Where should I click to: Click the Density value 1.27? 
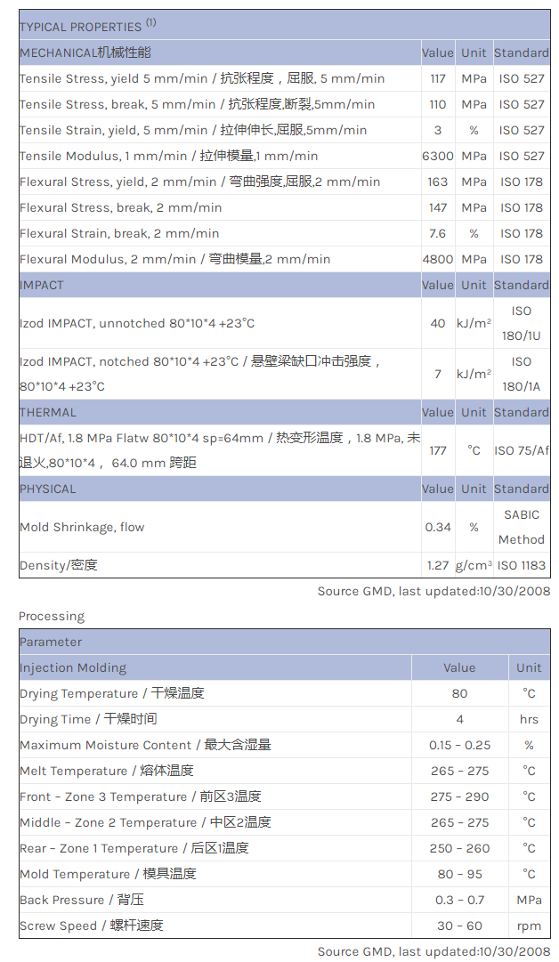pyautogui.click(x=438, y=565)
